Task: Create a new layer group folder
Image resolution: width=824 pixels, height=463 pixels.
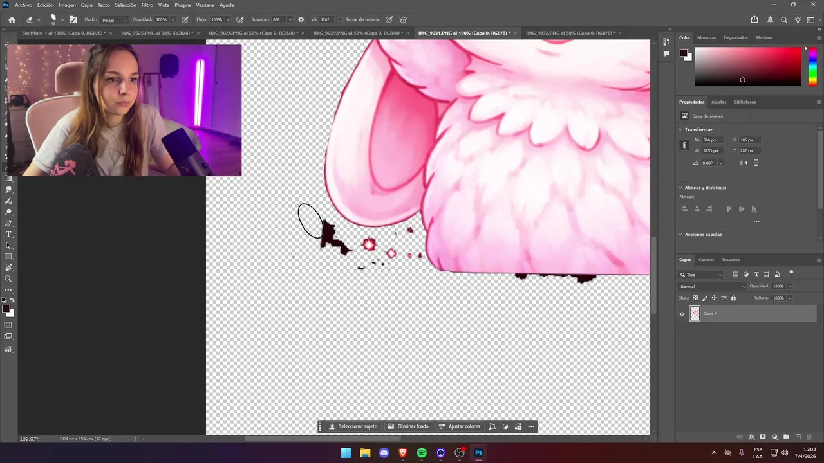Action: click(x=787, y=437)
